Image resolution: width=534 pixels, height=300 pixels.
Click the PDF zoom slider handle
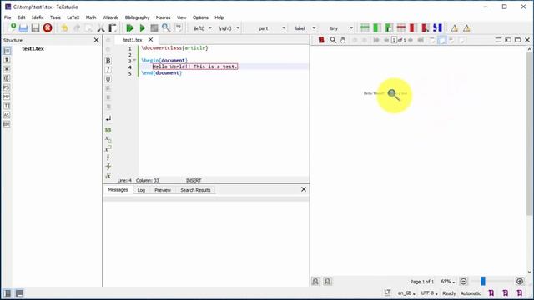pos(483,281)
